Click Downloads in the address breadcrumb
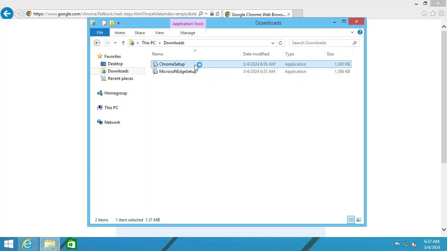 (x=174, y=43)
